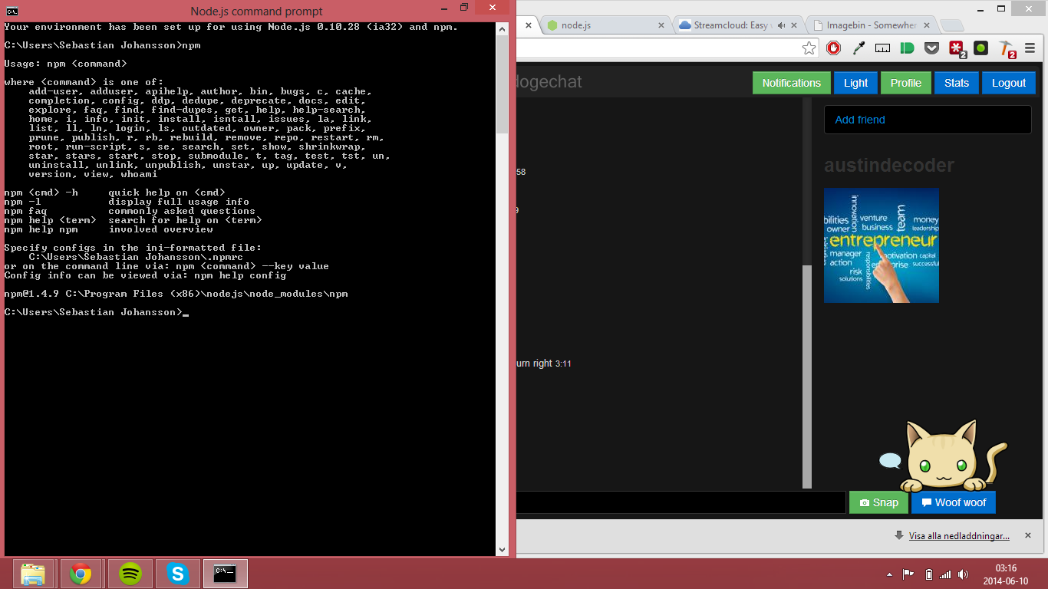Open a new Chrome tab
Viewport: 1048px width, 589px height.
tap(951, 26)
